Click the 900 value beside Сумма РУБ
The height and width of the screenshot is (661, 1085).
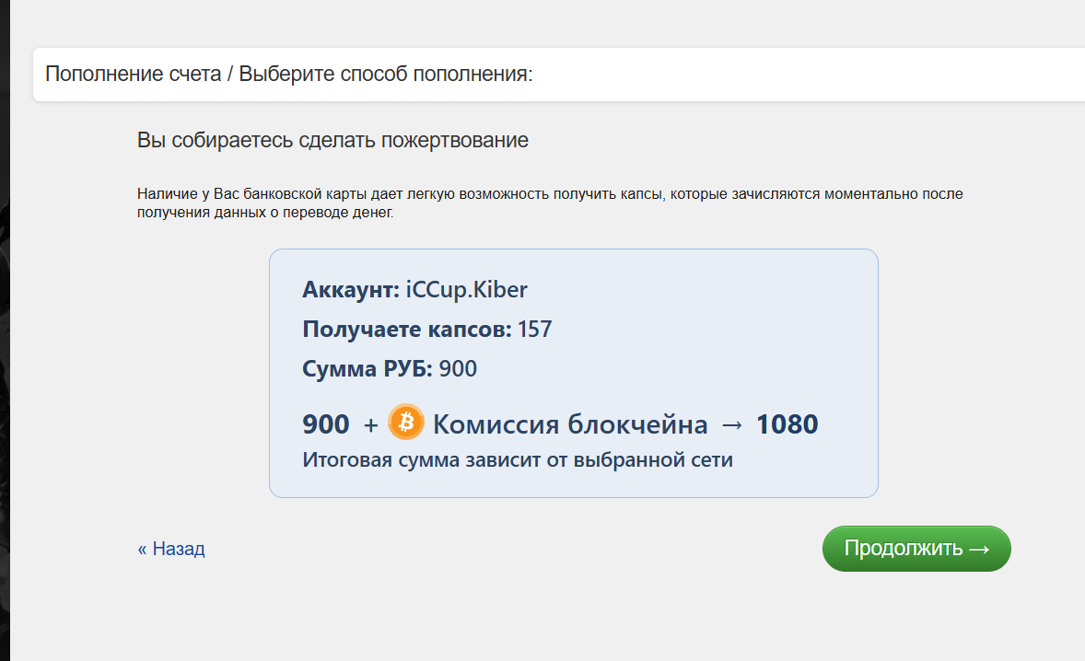pyautogui.click(x=458, y=368)
